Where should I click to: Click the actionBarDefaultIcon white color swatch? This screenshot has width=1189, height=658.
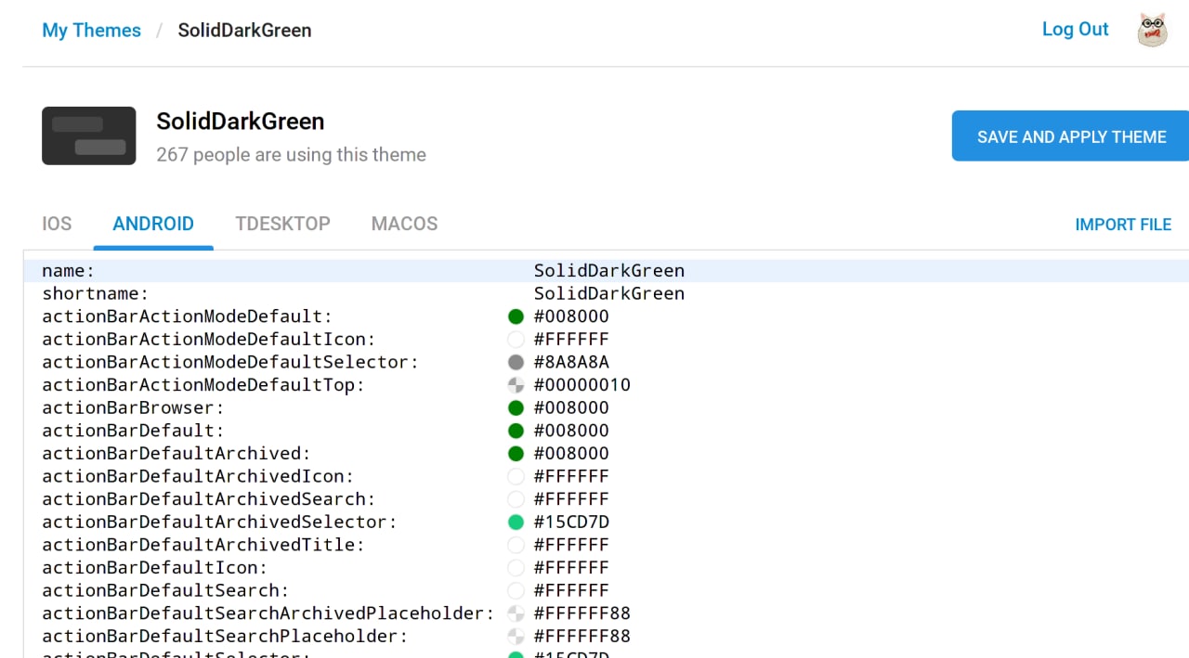click(x=516, y=568)
